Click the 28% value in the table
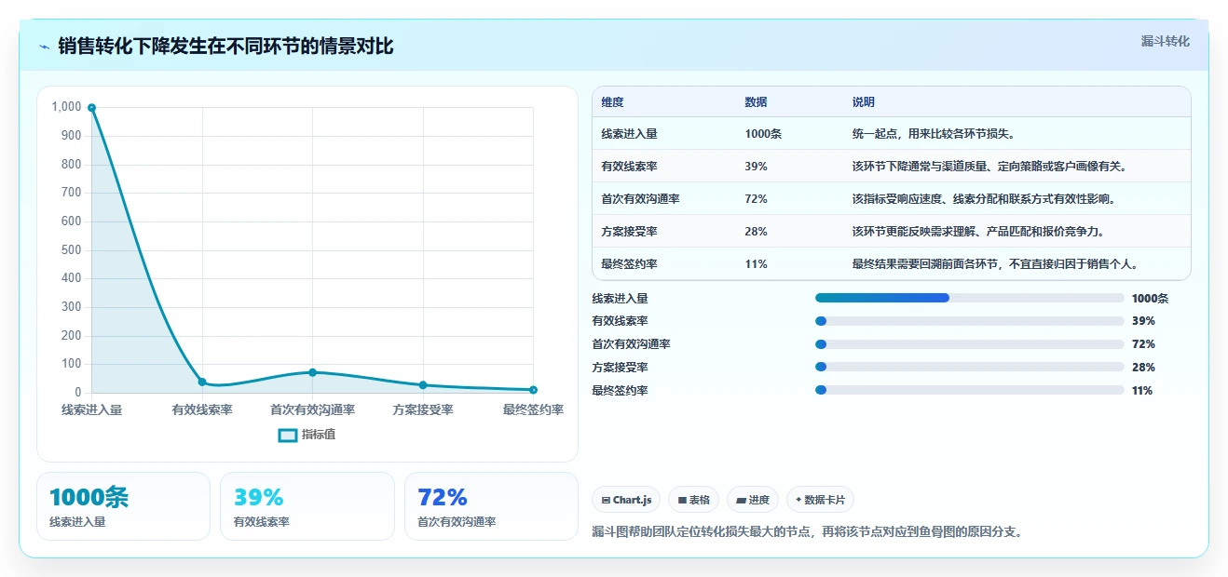This screenshot has width=1228, height=577. (757, 232)
